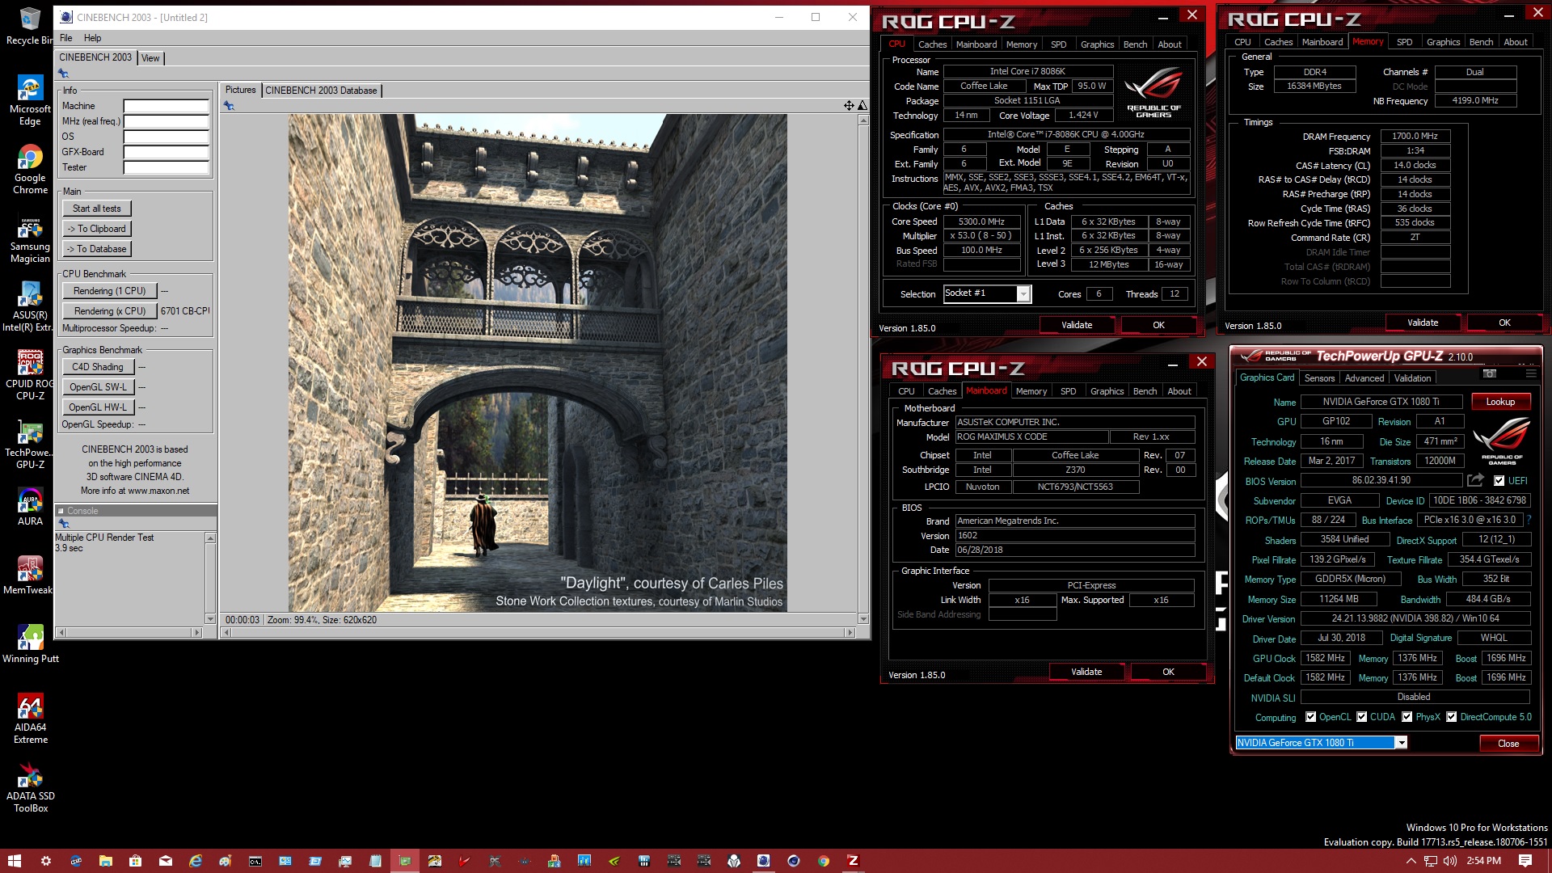The width and height of the screenshot is (1552, 873).
Task: Open the Advanced tab in GPU-Z
Action: coord(1364,378)
